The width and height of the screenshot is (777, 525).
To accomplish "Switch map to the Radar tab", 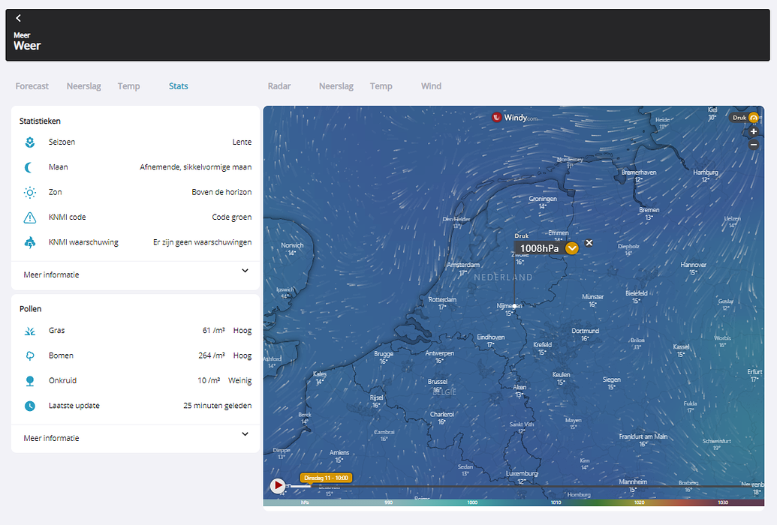I will coord(279,86).
